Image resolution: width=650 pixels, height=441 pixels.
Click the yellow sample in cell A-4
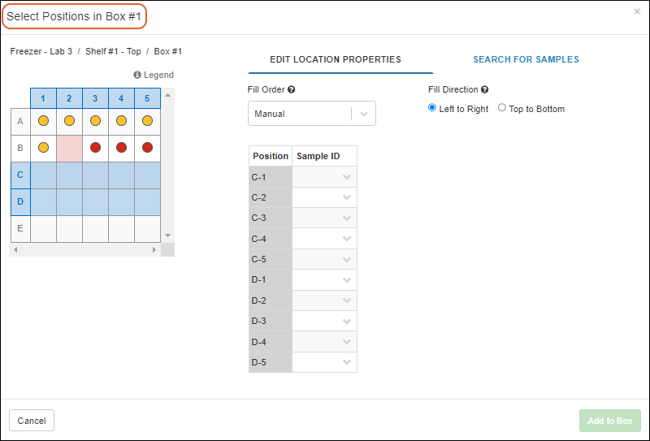pyautogui.click(x=121, y=121)
